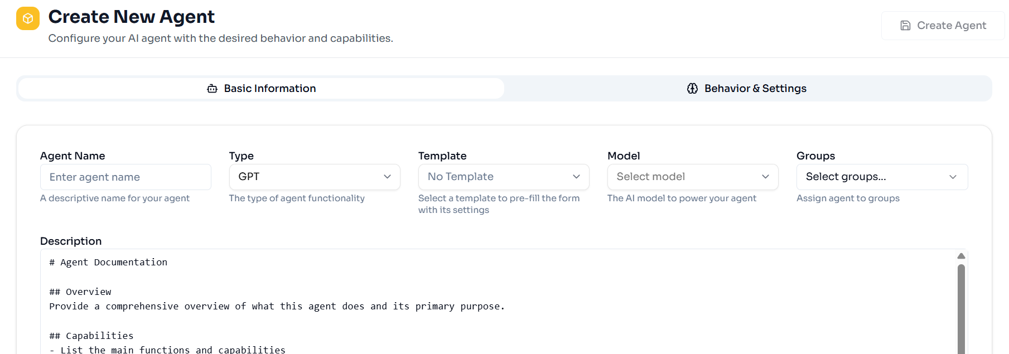Viewport: 1009px width, 354px height.
Task: Open the Select model dropdown
Action: coord(692,177)
